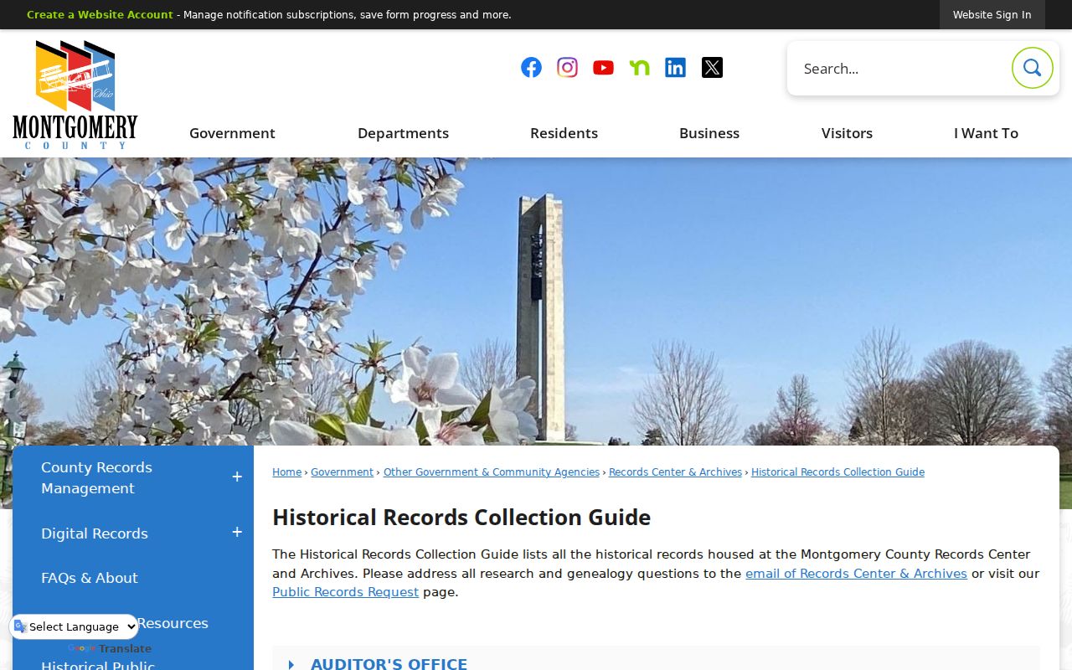Screen dimensions: 1072x670
Task: Open the LinkedIn social icon
Action: 675,68
